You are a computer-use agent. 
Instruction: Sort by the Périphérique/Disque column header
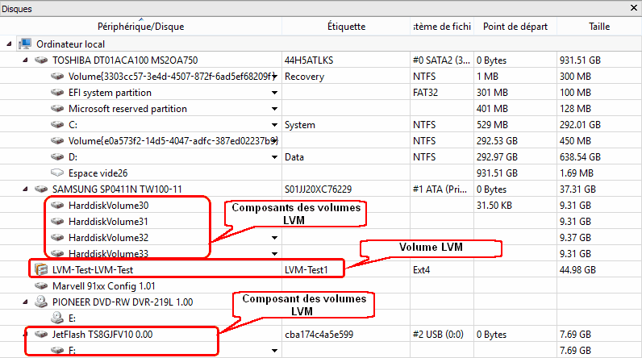(140, 27)
